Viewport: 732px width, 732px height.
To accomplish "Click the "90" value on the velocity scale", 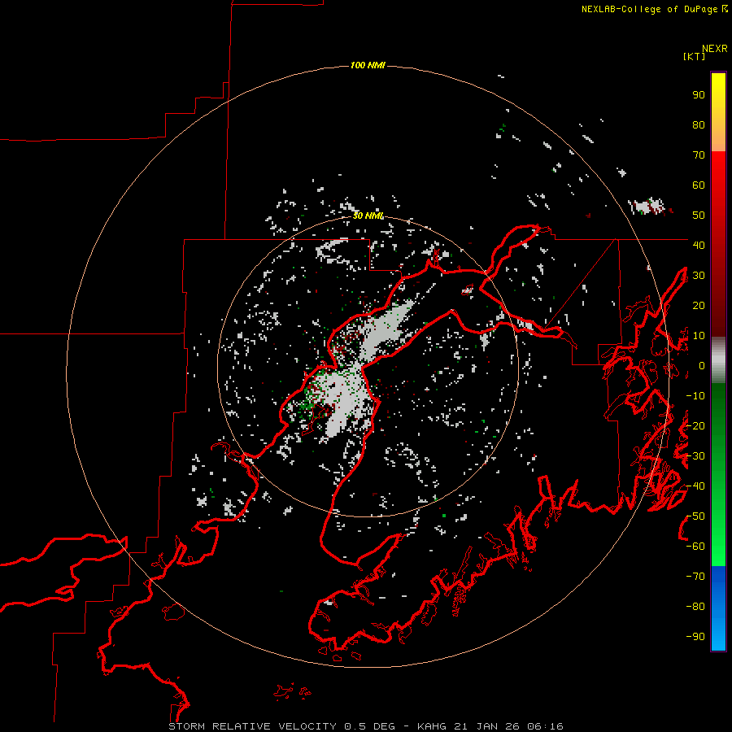I will pos(699,95).
